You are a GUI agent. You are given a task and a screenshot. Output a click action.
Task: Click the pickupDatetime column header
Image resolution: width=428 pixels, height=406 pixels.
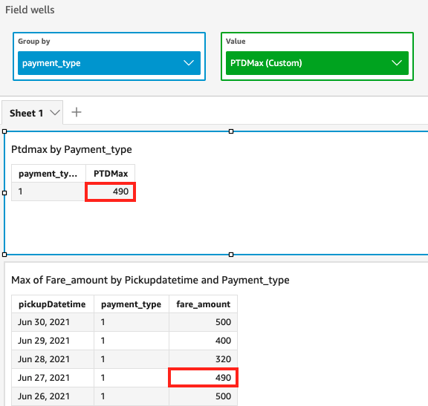53,304
